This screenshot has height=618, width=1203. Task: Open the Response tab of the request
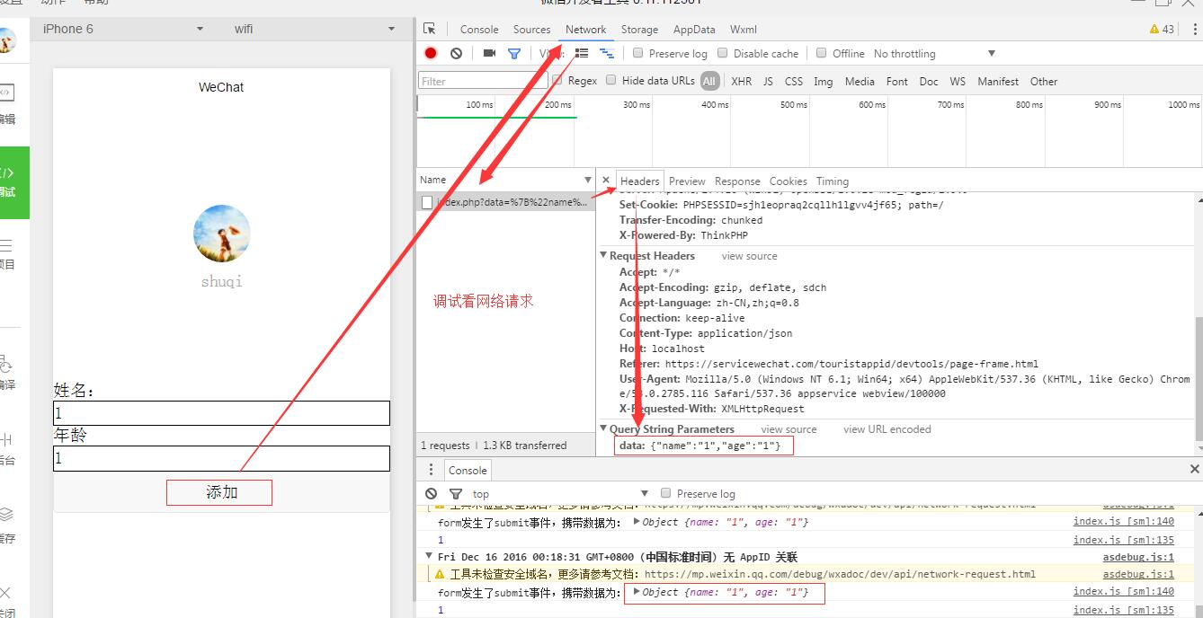[737, 181]
